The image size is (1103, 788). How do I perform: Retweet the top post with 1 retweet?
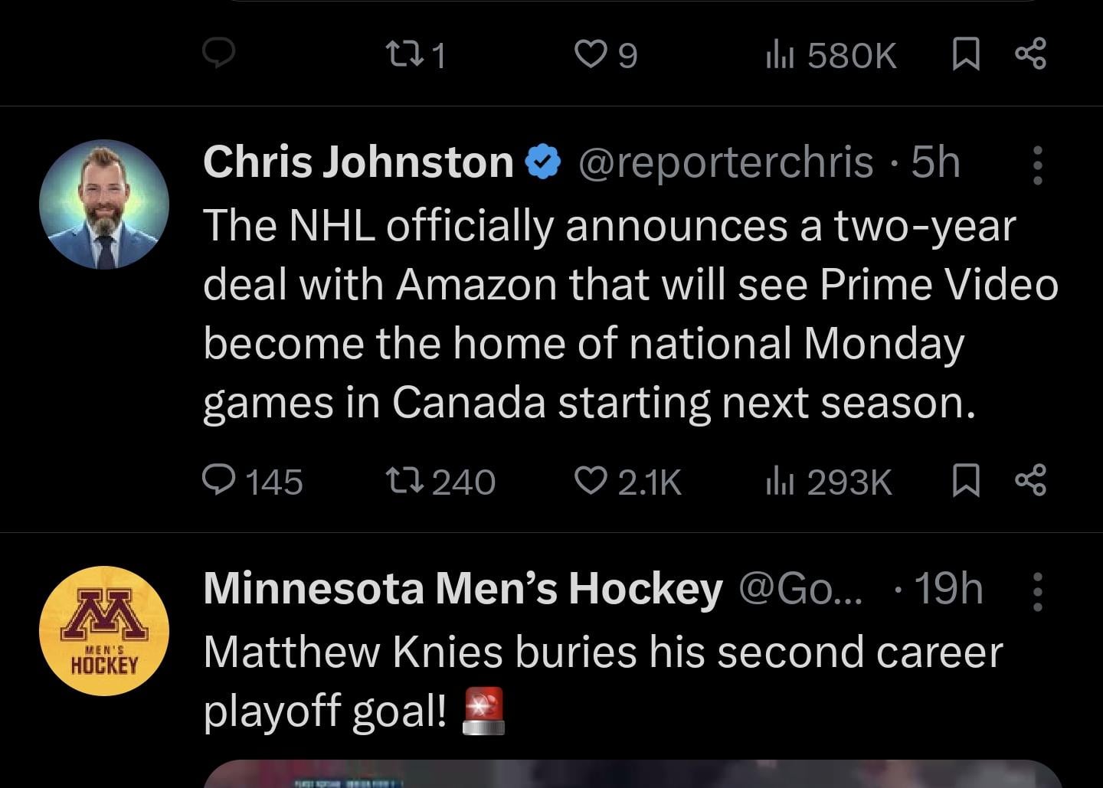(414, 54)
